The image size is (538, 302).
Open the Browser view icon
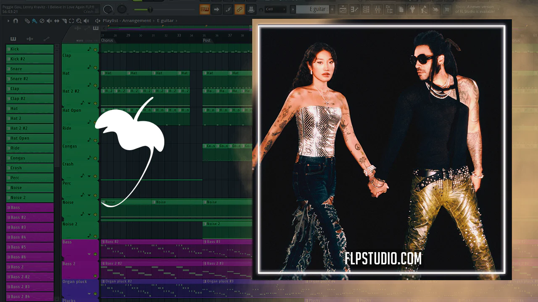coord(389,9)
